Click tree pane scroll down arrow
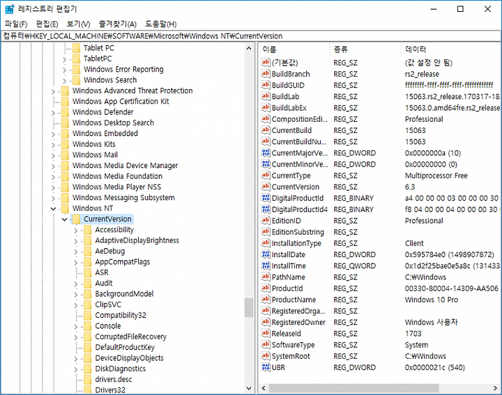 coord(249,388)
